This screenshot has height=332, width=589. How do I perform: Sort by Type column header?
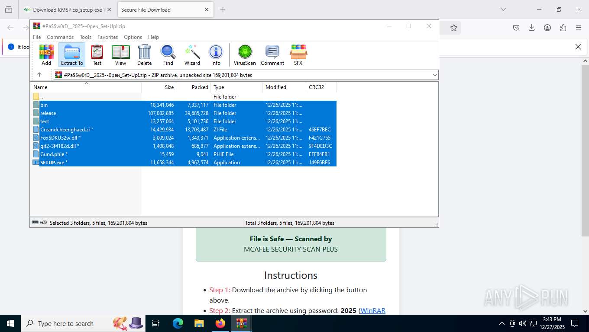[237, 87]
